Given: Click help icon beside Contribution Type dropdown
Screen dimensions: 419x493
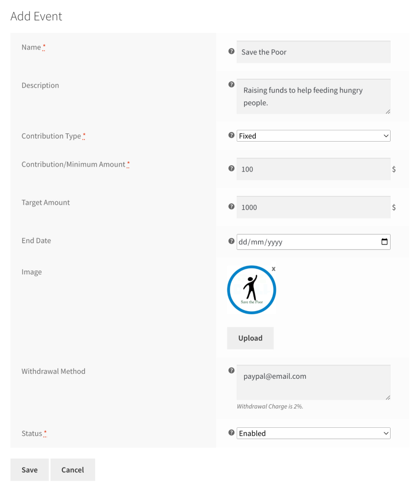Looking at the screenshot, I should point(231,135).
